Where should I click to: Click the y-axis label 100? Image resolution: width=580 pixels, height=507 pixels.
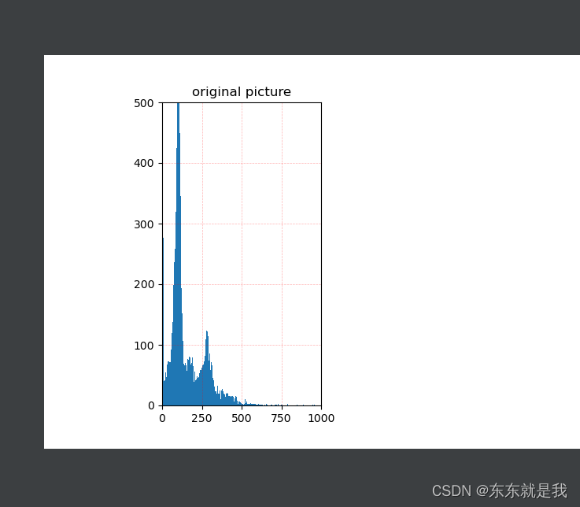coord(144,346)
